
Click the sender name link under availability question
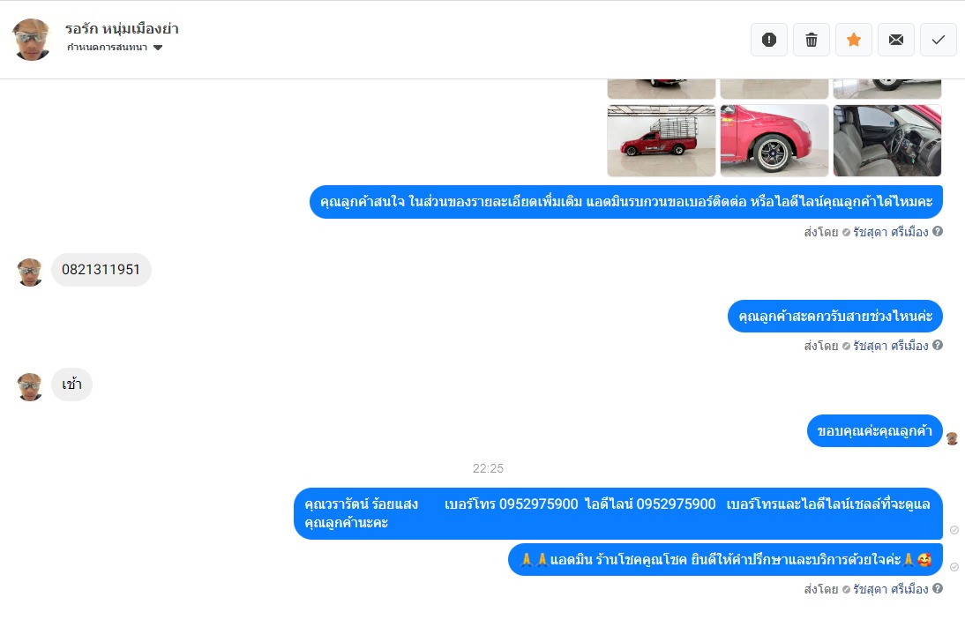click(x=890, y=346)
